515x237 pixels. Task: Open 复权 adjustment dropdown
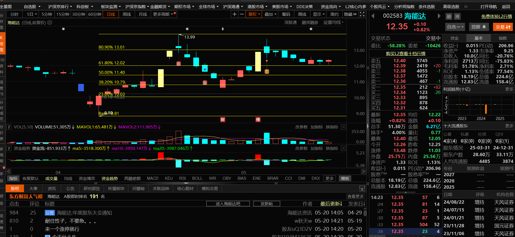coord(254,14)
